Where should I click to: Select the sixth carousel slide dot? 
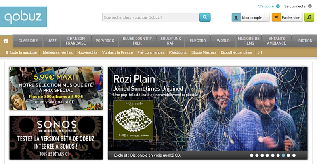pyautogui.click(x=278, y=155)
